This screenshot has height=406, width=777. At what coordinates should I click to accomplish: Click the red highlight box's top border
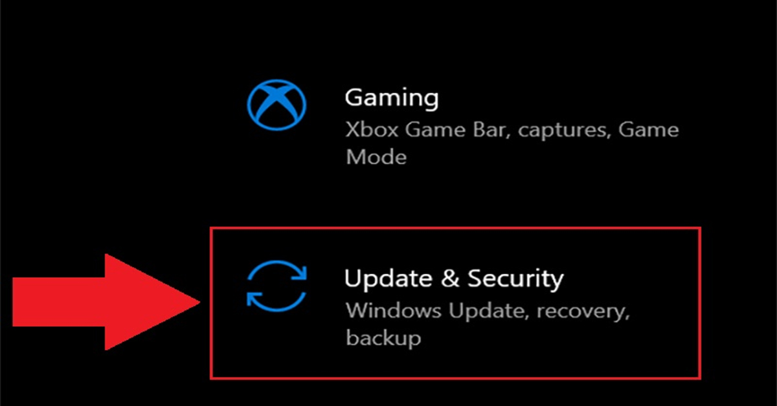click(455, 228)
